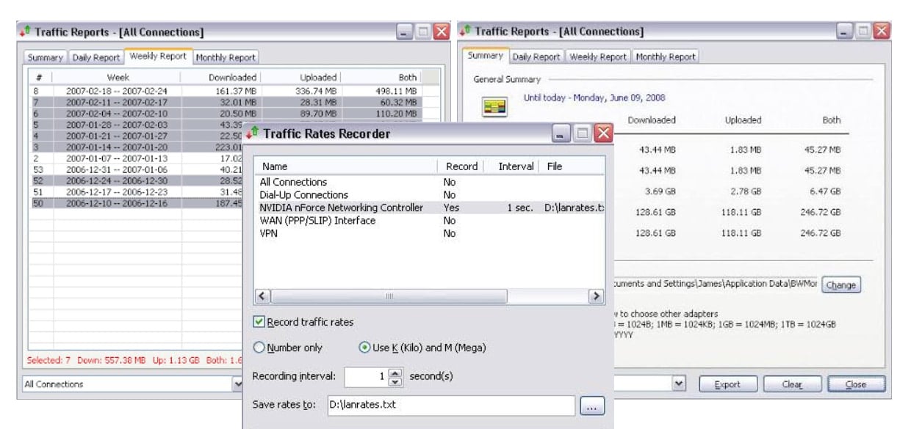Click the recorder list scroll left arrow

[262, 296]
